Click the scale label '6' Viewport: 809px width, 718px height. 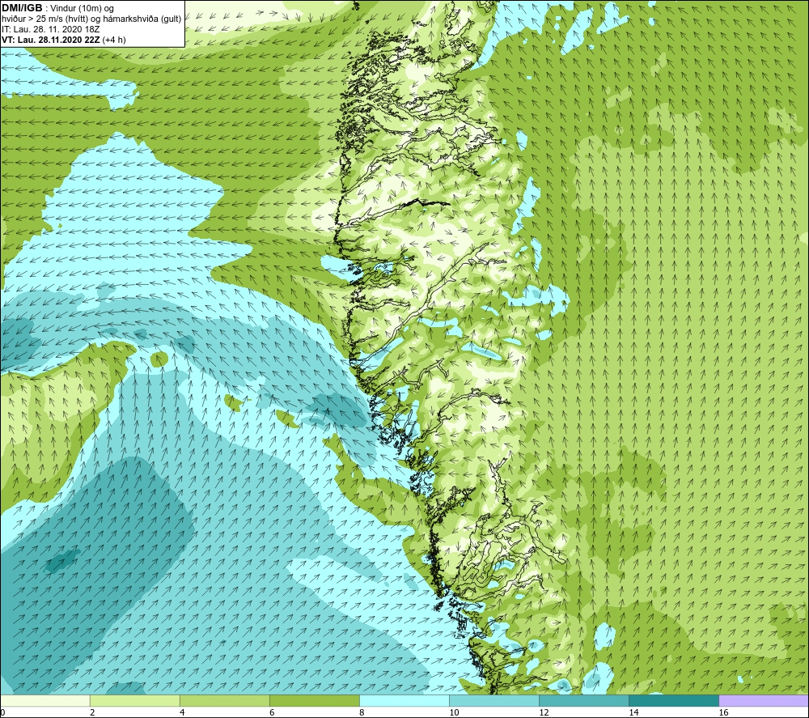click(272, 712)
